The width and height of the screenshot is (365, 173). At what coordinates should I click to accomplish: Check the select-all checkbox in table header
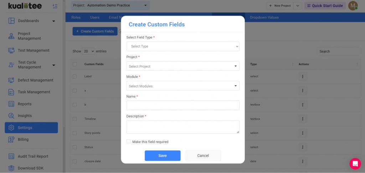[74, 64]
